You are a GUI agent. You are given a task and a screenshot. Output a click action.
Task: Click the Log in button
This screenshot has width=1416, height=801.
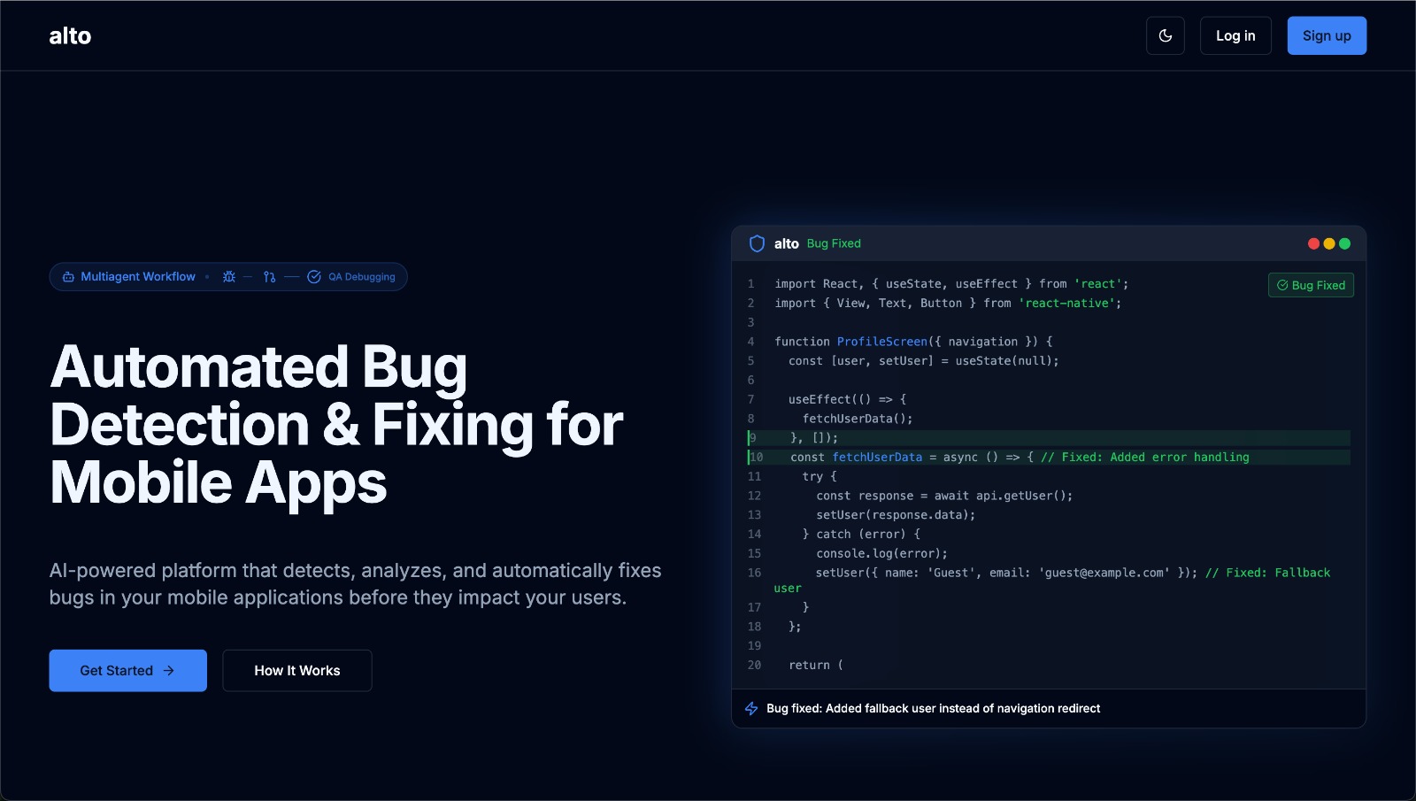click(1235, 35)
